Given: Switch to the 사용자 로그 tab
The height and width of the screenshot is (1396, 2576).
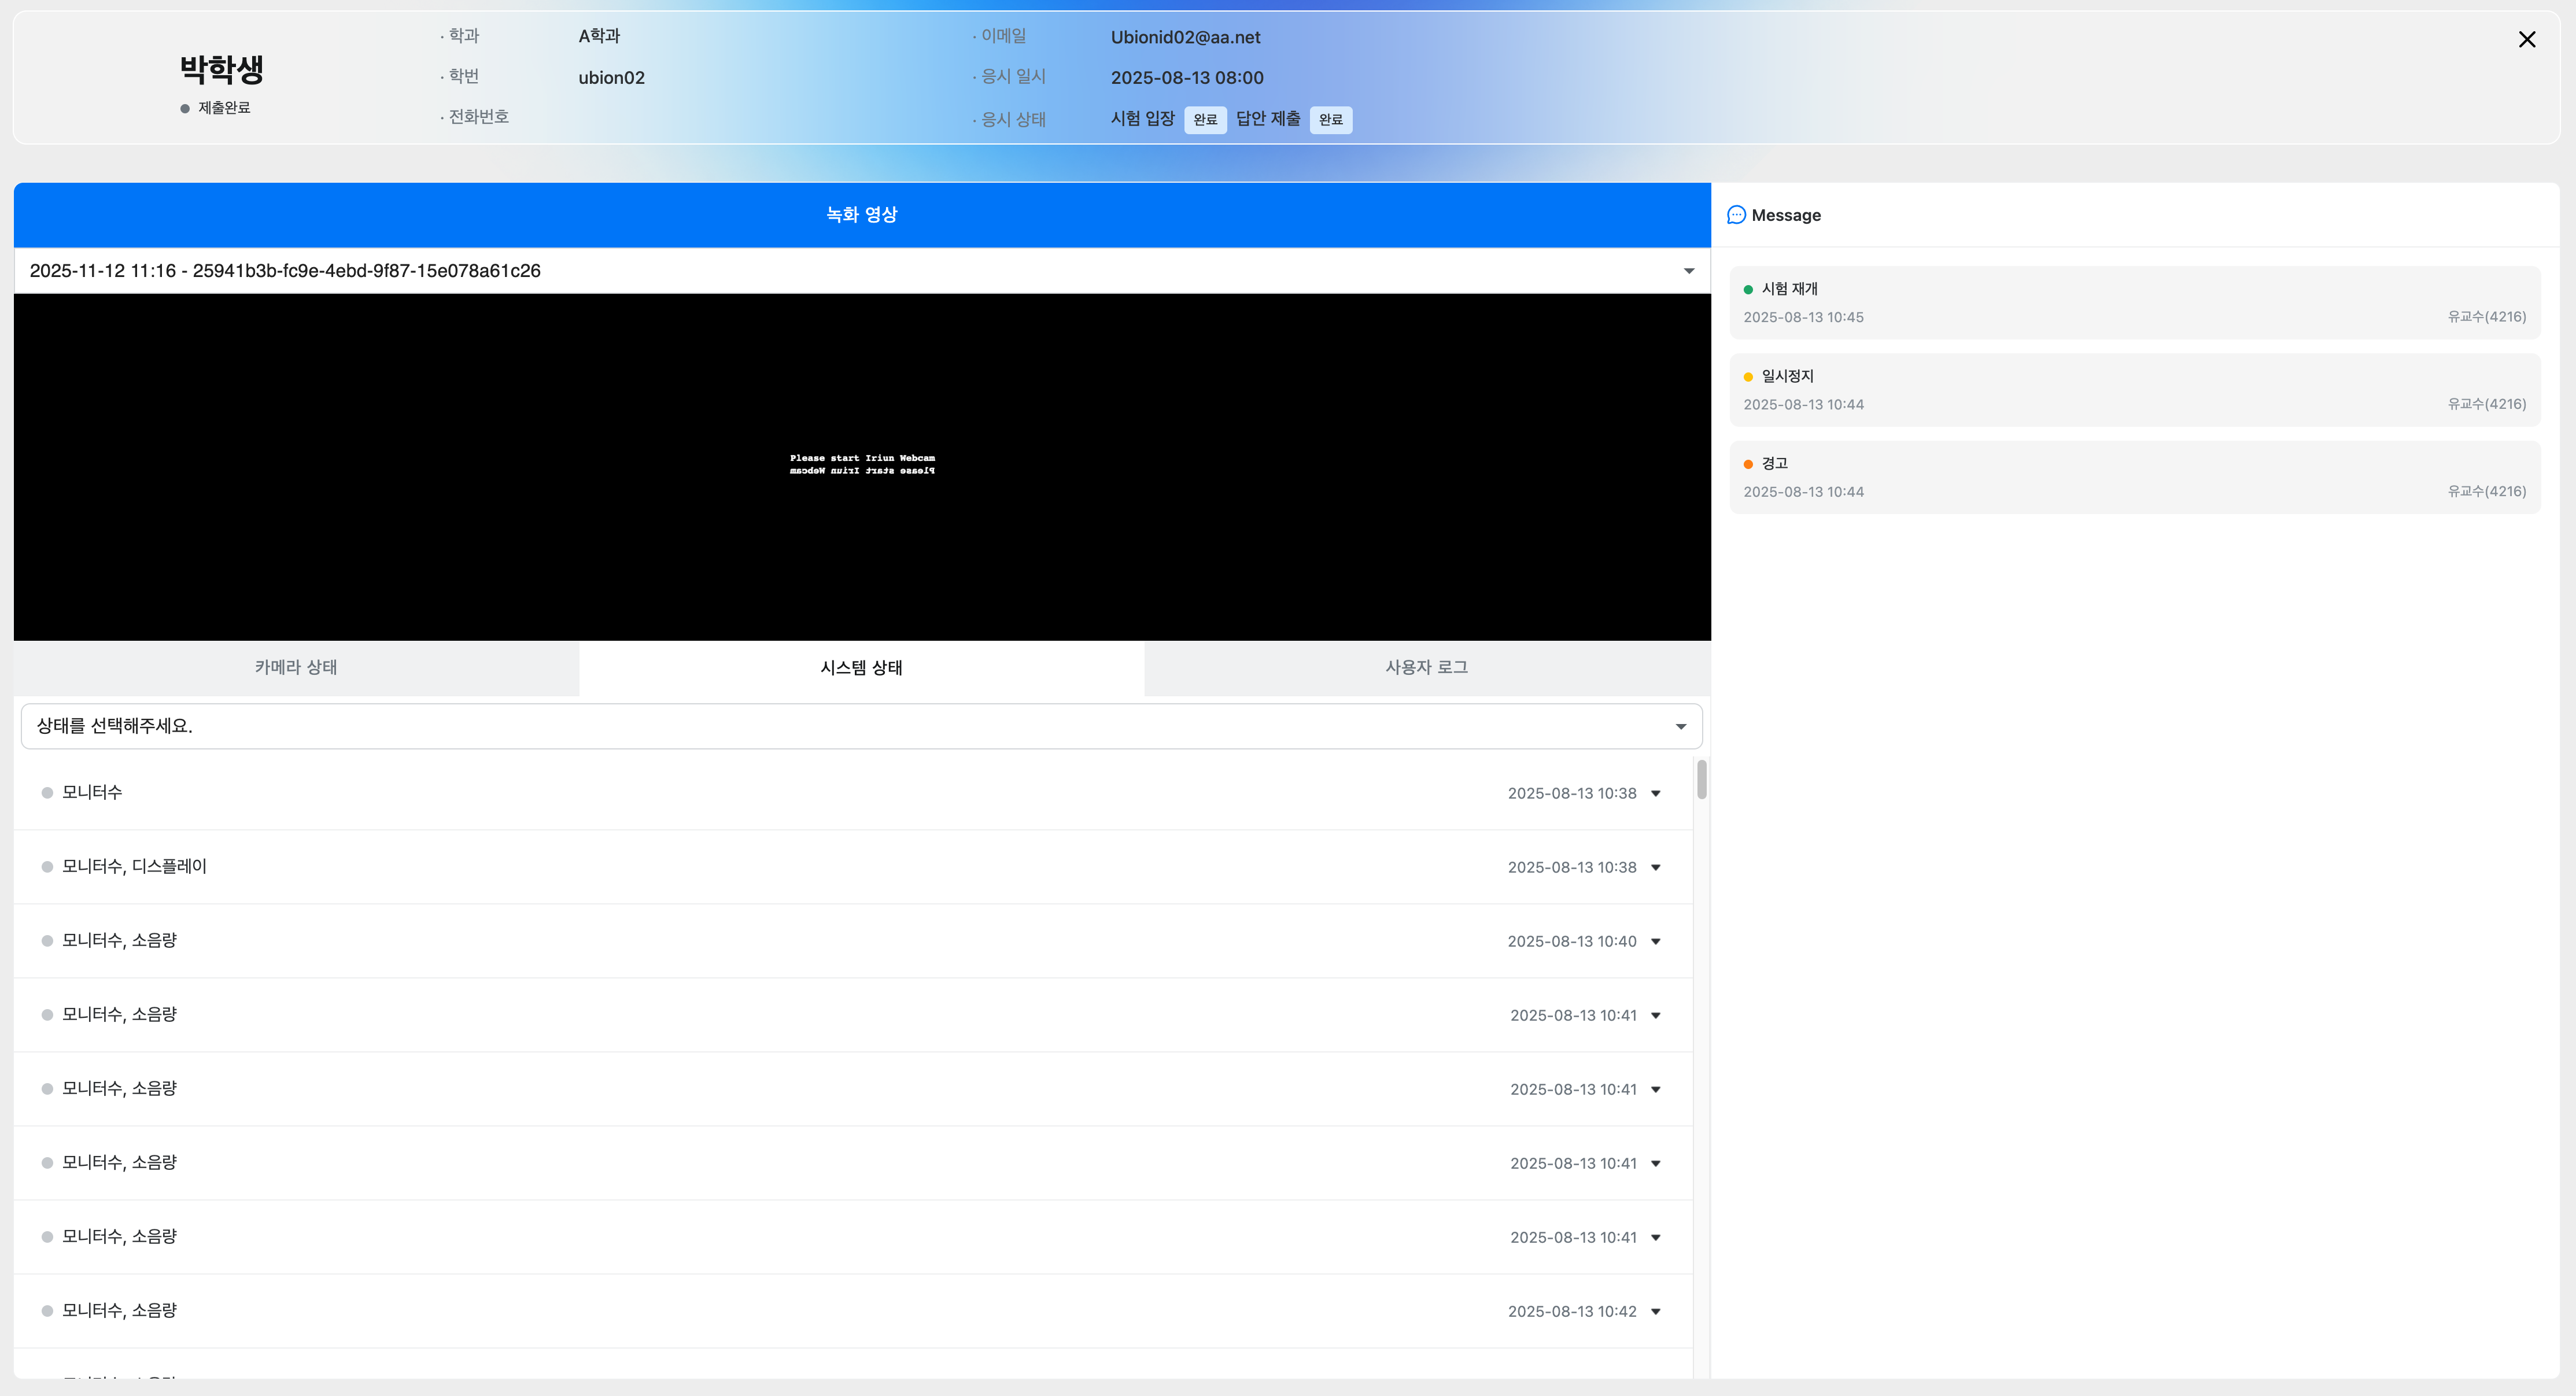Looking at the screenshot, I should click(x=1426, y=667).
